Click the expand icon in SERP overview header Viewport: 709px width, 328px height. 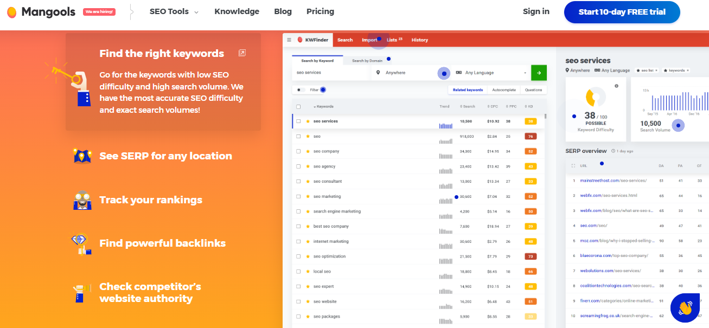(x=573, y=166)
